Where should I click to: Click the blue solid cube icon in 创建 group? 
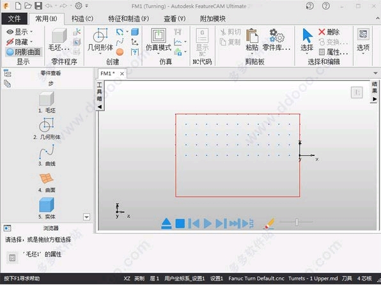coord(135,32)
